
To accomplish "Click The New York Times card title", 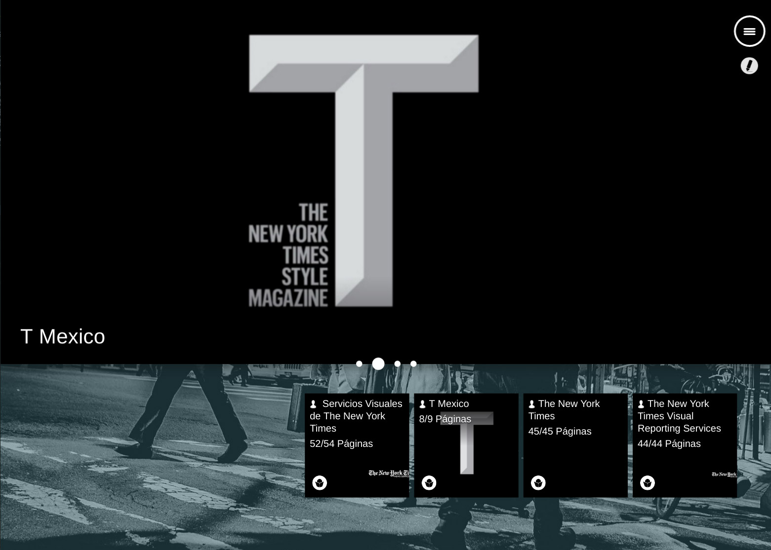I will pos(564,410).
